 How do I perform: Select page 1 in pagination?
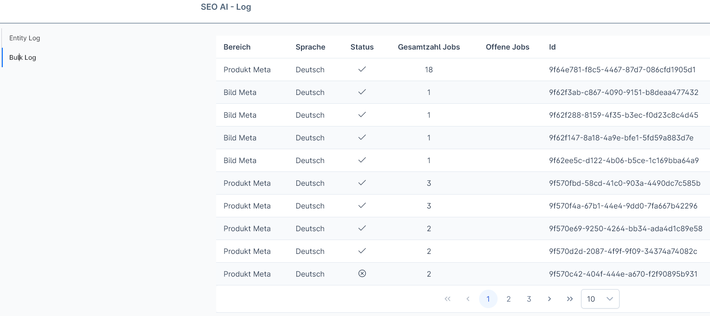coord(488,299)
